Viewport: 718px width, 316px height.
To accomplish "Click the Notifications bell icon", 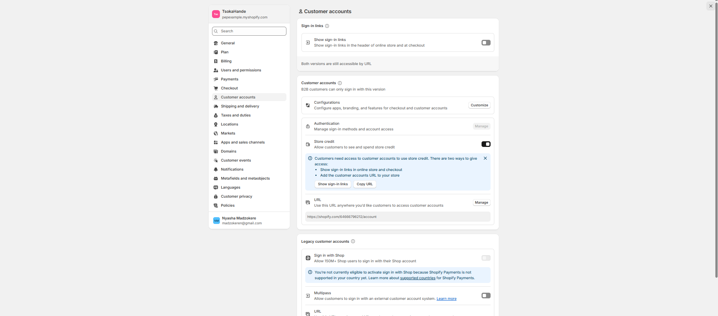I will click(216, 169).
